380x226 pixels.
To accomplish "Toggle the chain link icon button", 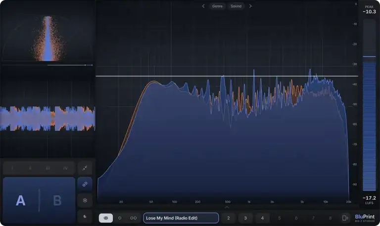I will [85, 184].
